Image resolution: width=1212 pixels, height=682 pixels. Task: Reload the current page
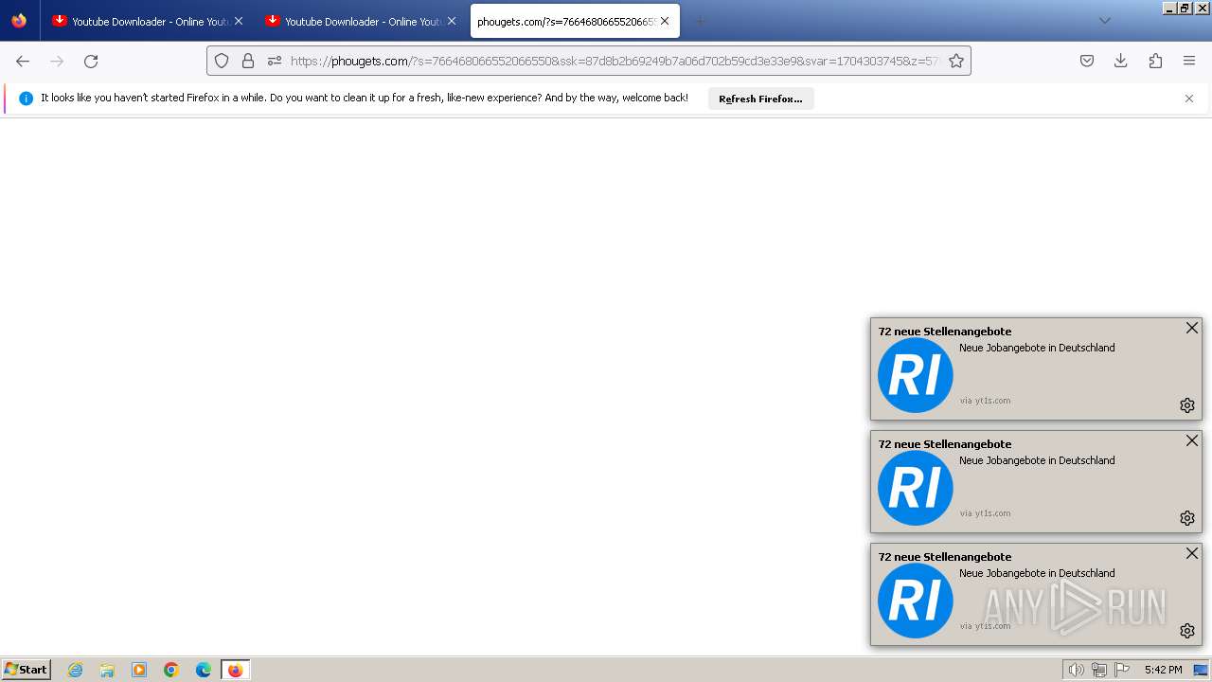(91, 61)
